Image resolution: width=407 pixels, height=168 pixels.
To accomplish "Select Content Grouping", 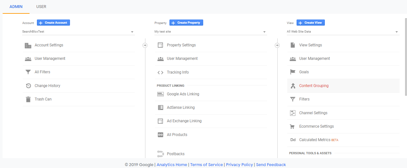I will (343, 86).
